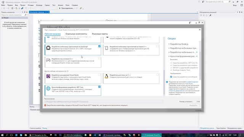Open Solution Explorer window options dropdown
The width and height of the screenshot is (244, 137).
click(238, 12)
